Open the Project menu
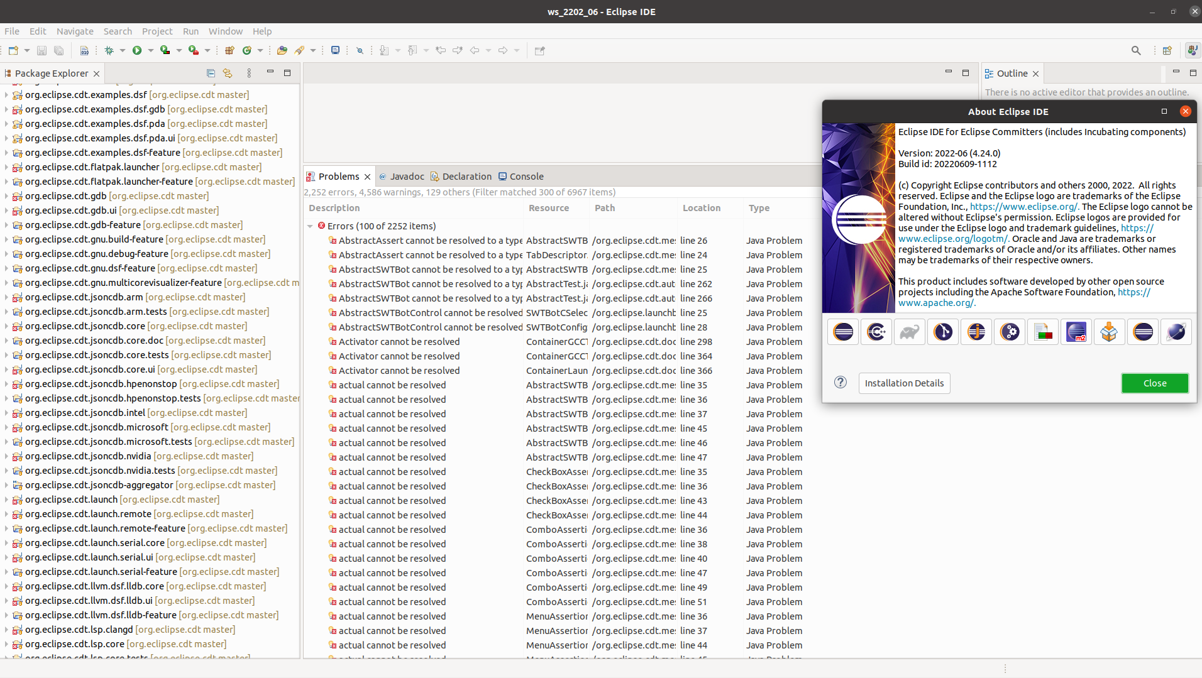This screenshot has width=1202, height=678. click(157, 31)
